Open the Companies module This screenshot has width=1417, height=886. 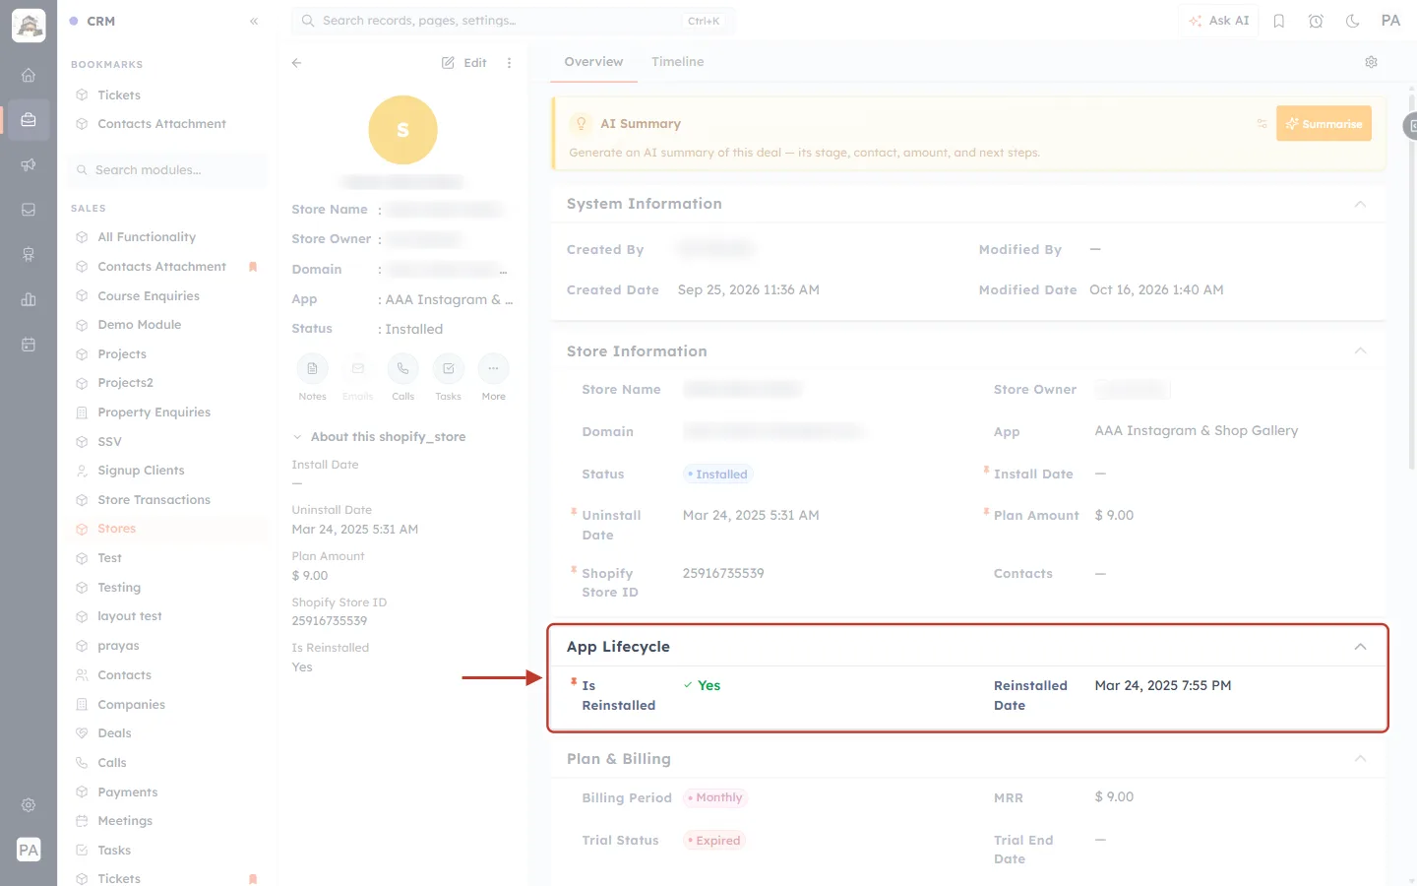[131, 705]
